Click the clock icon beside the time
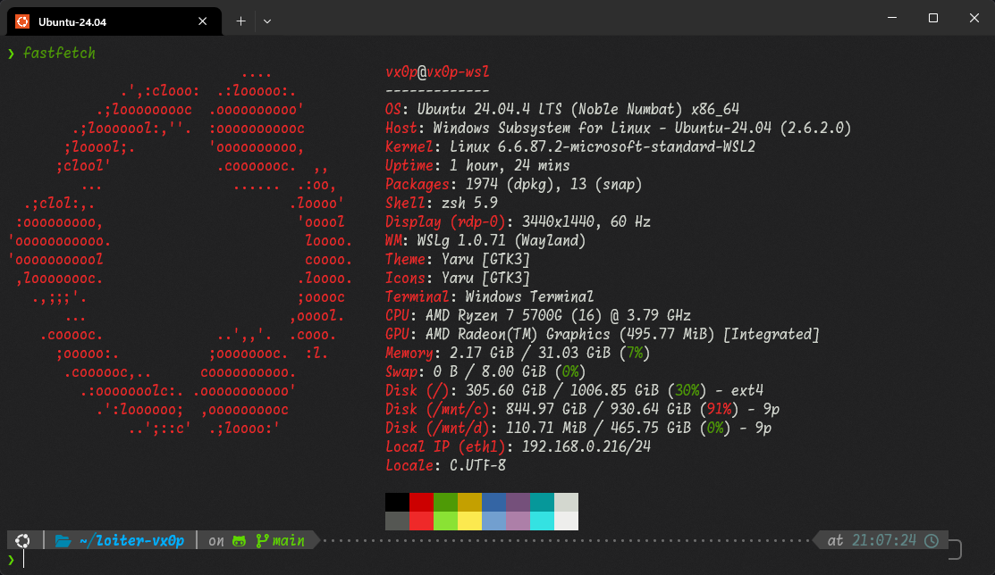995x575 pixels. (x=932, y=541)
